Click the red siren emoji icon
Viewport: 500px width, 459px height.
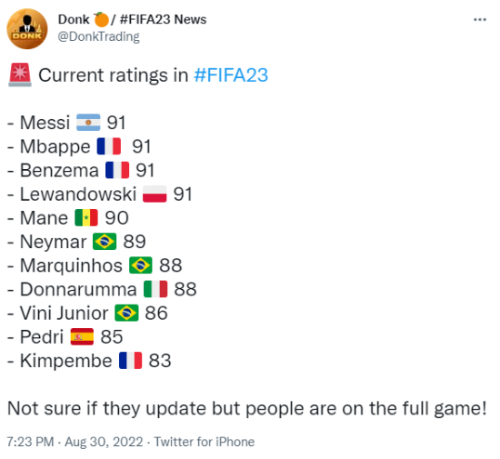(x=20, y=75)
